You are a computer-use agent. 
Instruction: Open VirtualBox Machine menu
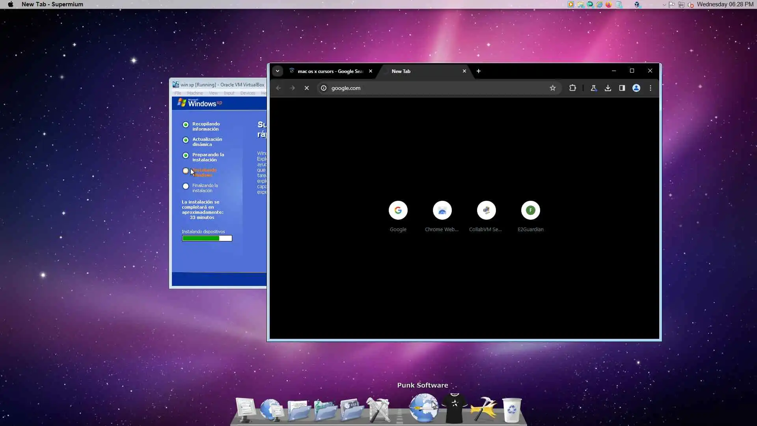195,93
